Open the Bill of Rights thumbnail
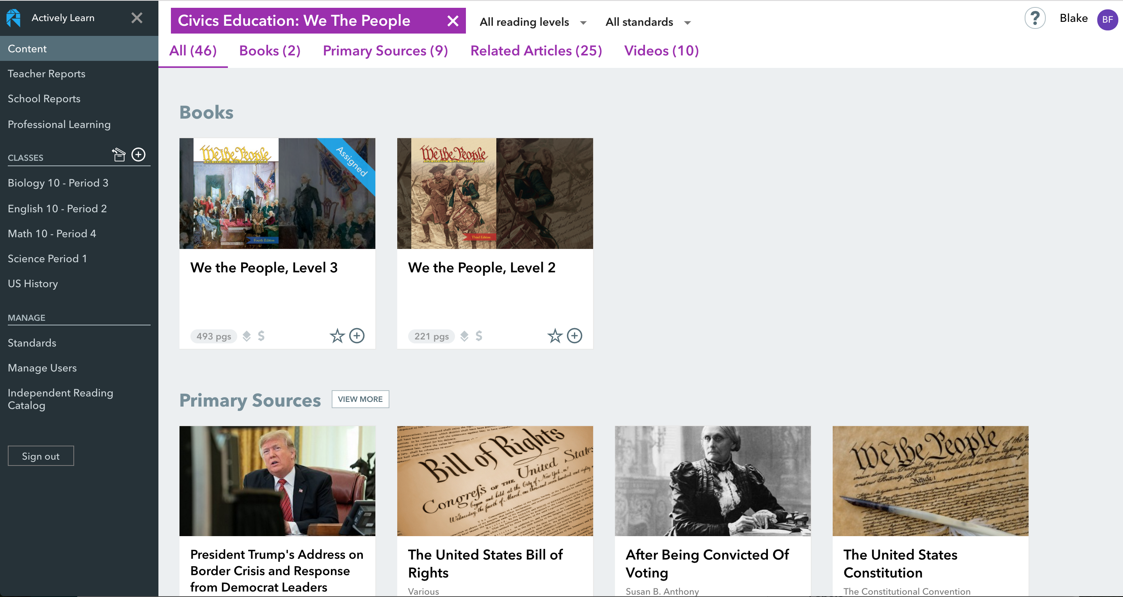This screenshot has height=597, width=1123. (x=495, y=481)
